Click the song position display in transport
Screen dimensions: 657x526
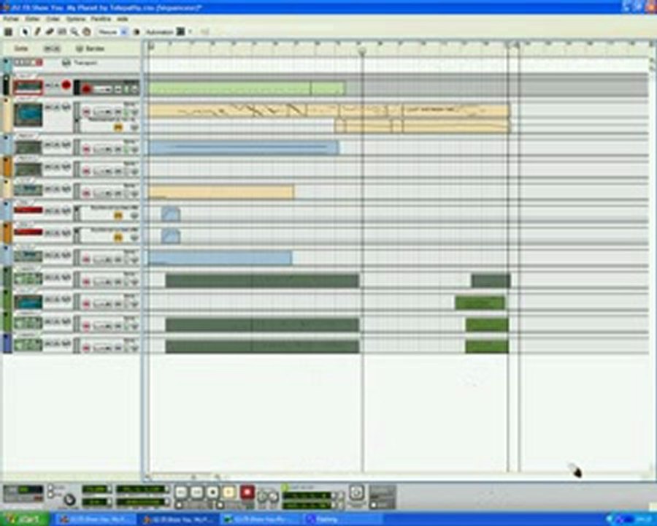coord(141,489)
